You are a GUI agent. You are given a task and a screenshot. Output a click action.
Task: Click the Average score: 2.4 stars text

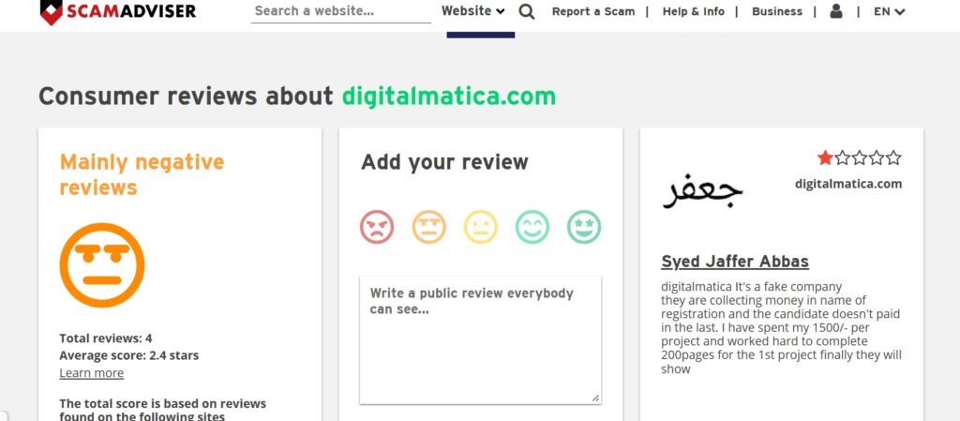tap(129, 355)
